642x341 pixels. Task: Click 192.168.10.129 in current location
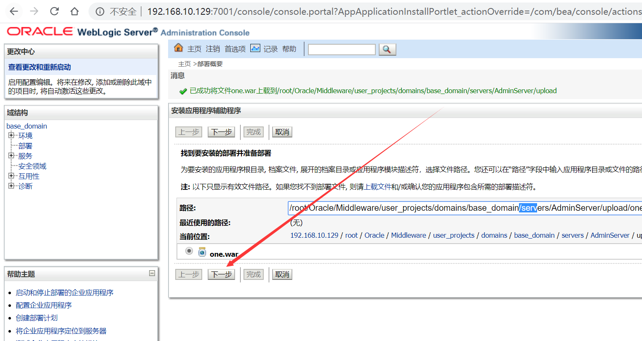click(314, 235)
